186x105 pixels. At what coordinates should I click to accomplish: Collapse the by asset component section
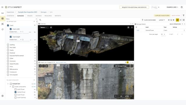point(34,80)
